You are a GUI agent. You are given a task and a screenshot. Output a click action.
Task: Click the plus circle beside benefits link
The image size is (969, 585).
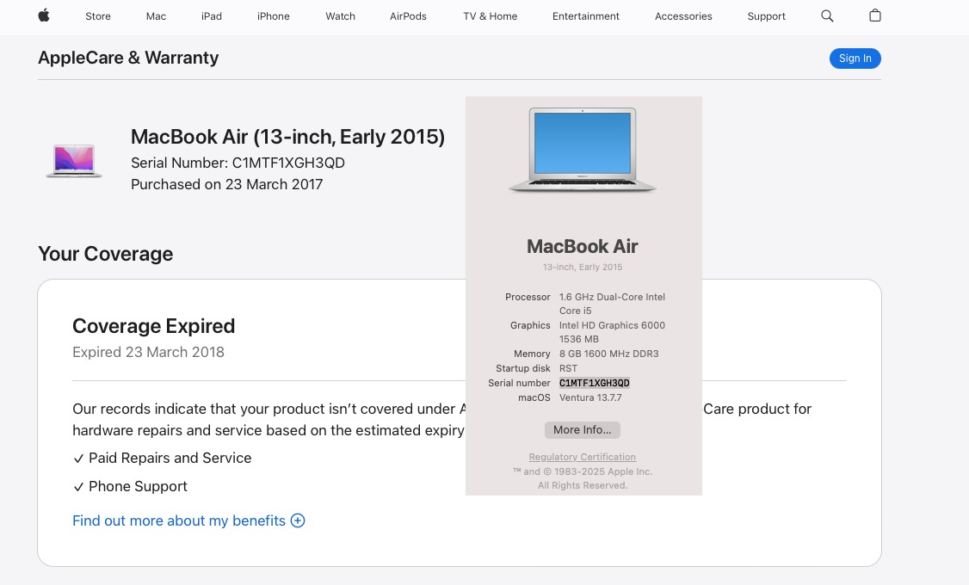coord(298,520)
